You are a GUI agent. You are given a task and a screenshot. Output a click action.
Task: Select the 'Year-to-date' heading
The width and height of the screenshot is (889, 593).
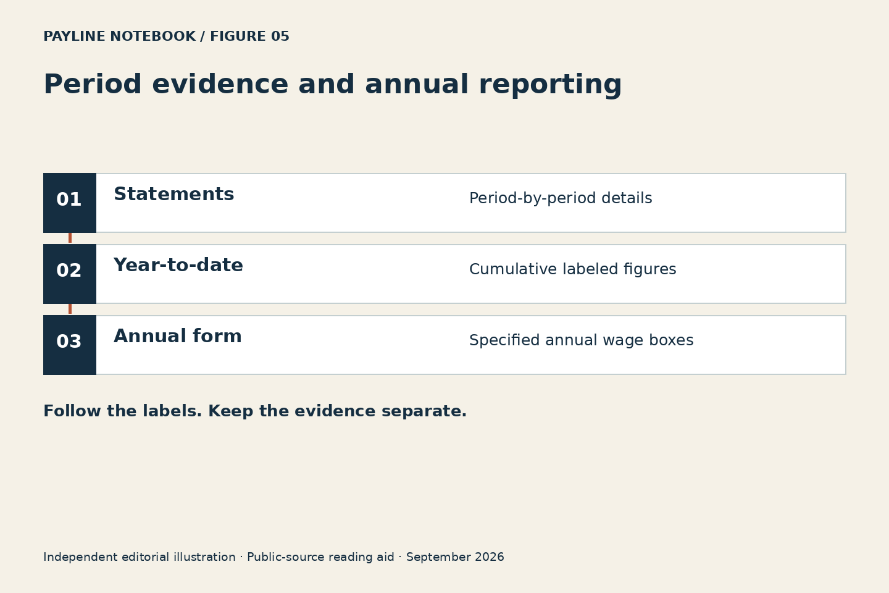178,266
